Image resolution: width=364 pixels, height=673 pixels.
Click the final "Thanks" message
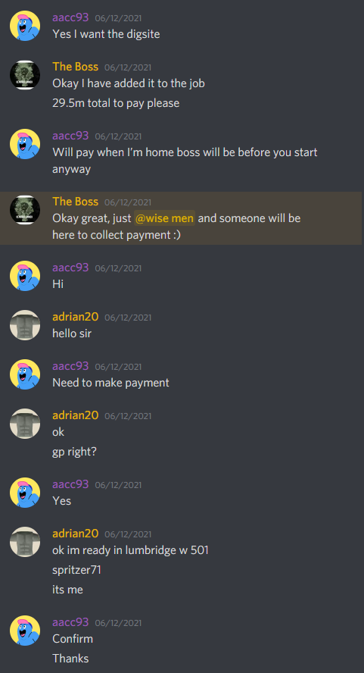tap(70, 659)
